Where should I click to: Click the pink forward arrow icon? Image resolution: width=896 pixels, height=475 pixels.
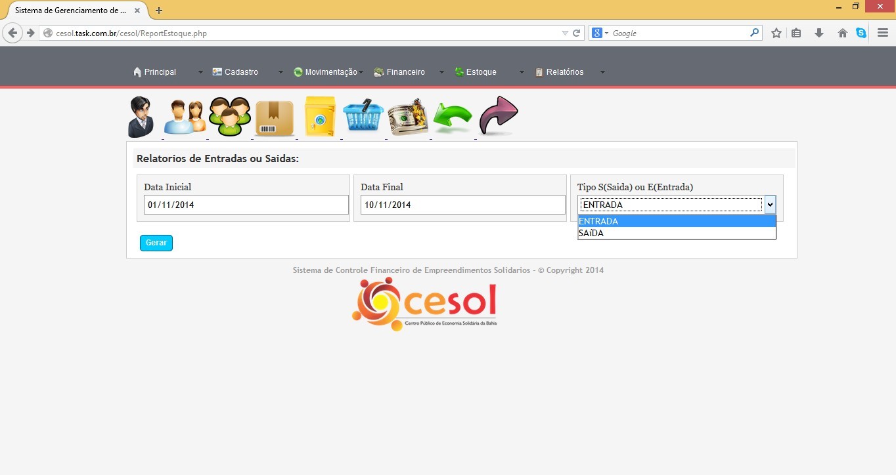(x=499, y=115)
